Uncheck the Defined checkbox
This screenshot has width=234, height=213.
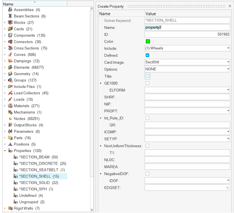tap(148, 55)
